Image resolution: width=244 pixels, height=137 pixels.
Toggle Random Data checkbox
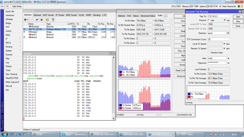(x=209, y=52)
